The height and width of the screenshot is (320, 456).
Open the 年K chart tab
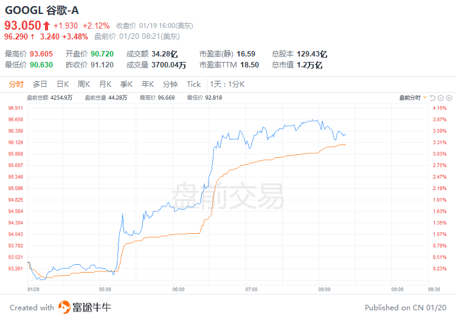point(148,84)
